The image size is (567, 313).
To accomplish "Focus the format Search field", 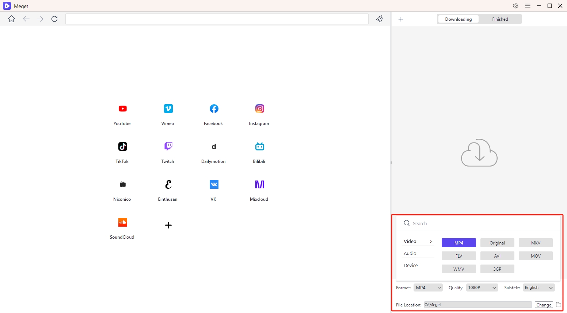I will pos(479,223).
